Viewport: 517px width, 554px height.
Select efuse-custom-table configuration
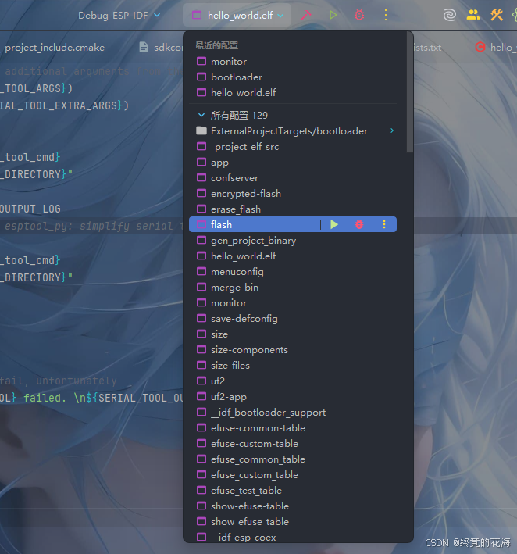click(293, 443)
